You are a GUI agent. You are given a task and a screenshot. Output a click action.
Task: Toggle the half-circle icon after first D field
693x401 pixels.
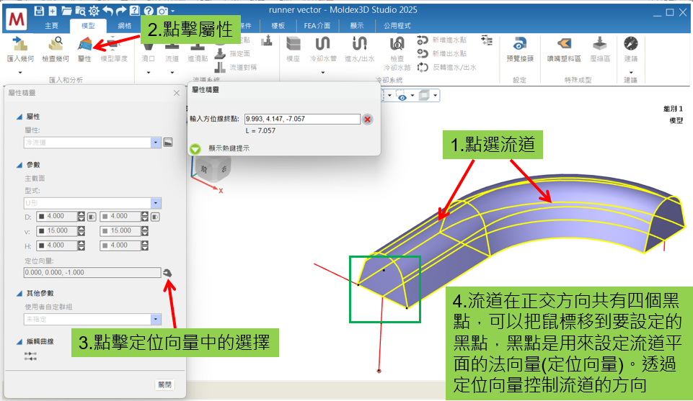point(92,217)
